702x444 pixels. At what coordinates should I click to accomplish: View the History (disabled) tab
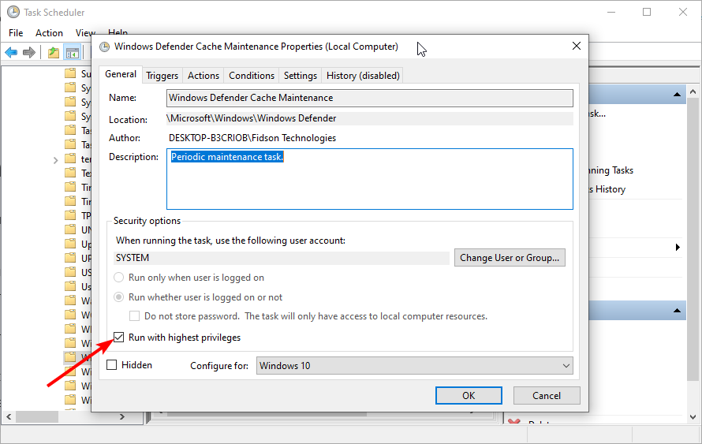pos(363,76)
